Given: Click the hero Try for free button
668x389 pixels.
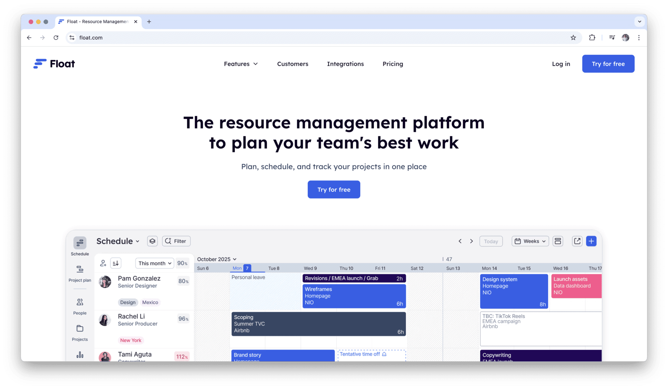Looking at the screenshot, I should pos(334,190).
